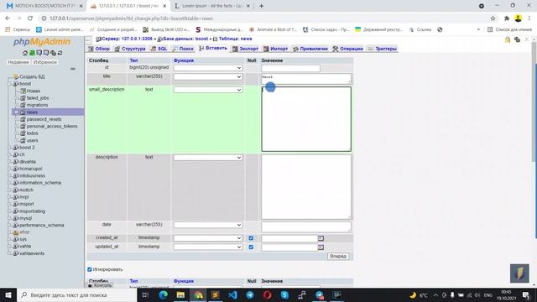Open the mysql database link
The width and height of the screenshot is (537, 302).
(x=25, y=218)
